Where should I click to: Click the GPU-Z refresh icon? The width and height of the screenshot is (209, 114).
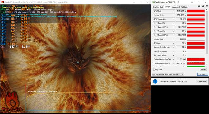point(203,6)
